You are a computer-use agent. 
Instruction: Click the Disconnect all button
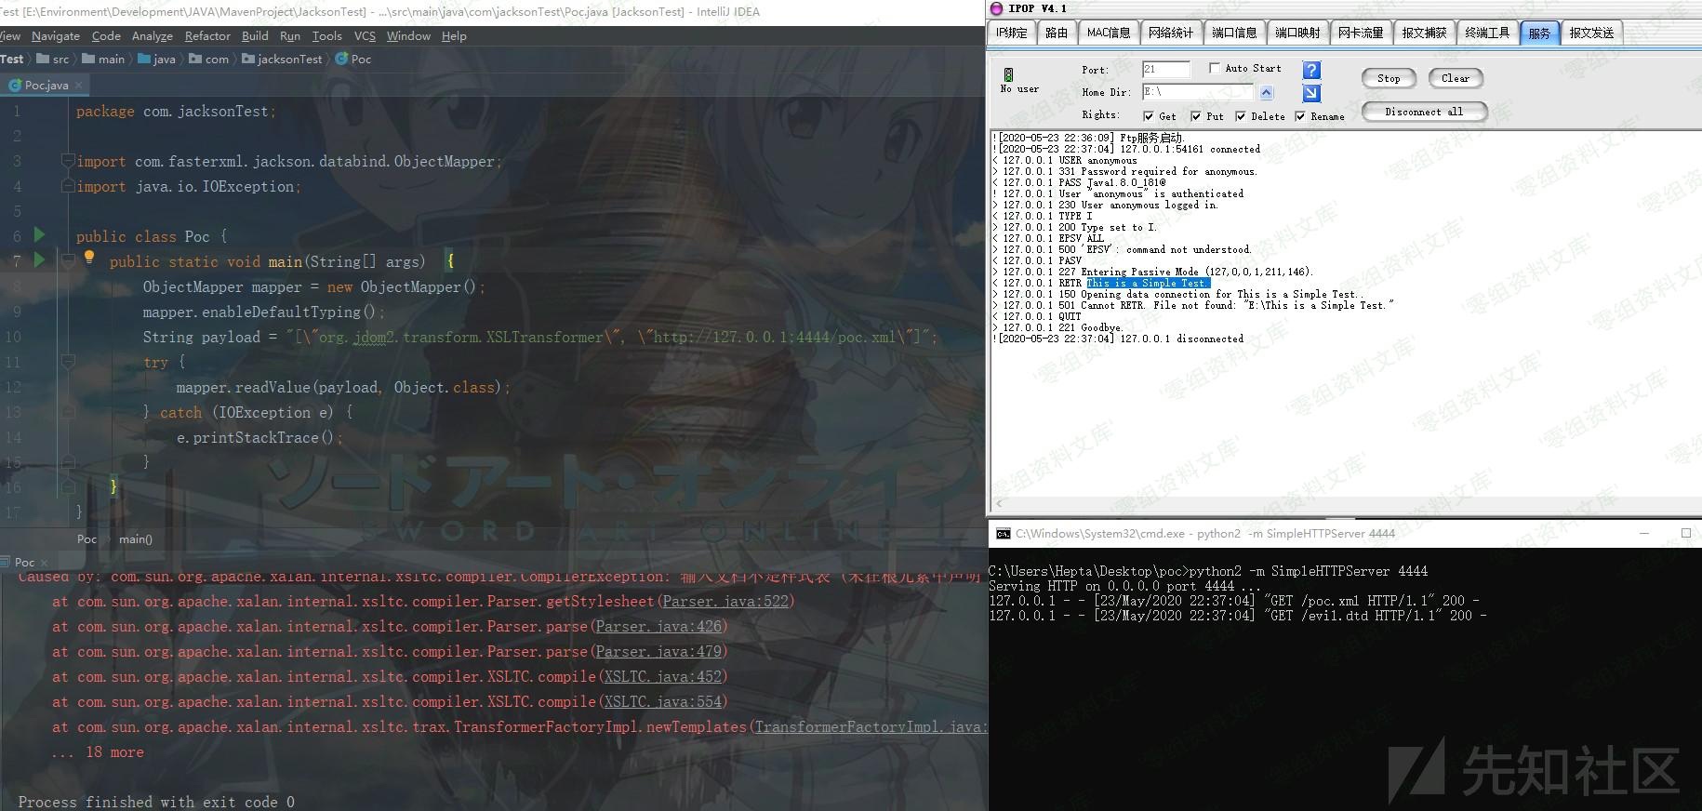coord(1423,112)
